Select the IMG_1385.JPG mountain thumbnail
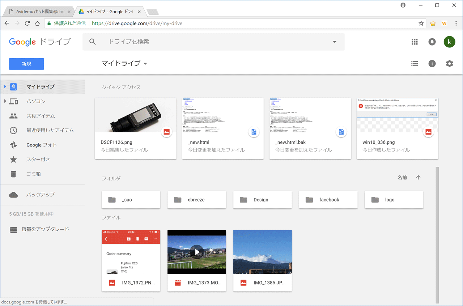 coord(263,252)
